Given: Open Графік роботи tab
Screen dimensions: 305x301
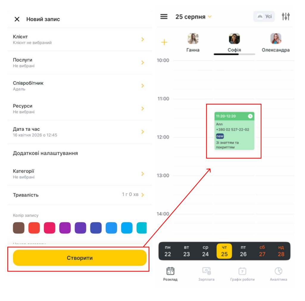Looking at the screenshot, I should [242, 274].
